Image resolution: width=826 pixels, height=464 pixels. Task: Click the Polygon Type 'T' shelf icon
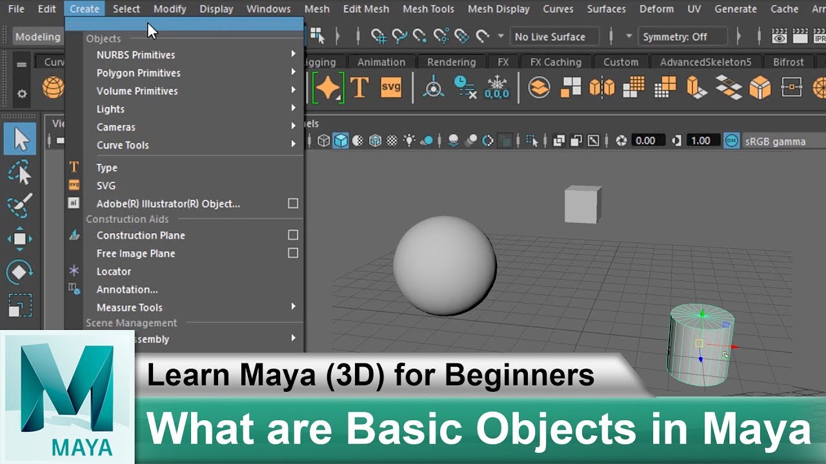pos(359,87)
